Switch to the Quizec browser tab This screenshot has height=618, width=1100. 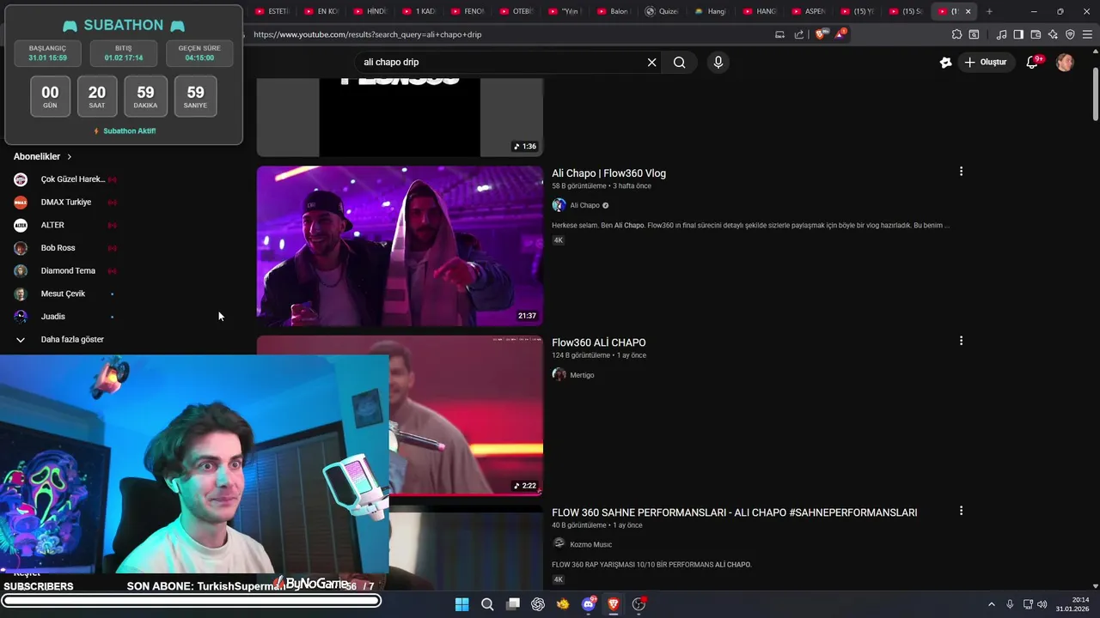pos(663,11)
